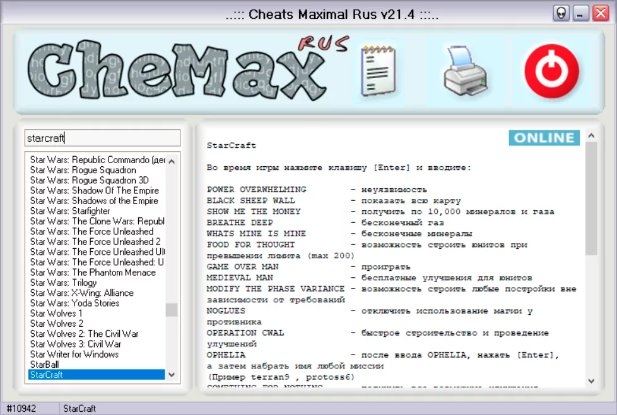Select Star Wars: The Phantom Menace
The height and width of the screenshot is (415, 617).
point(97,272)
